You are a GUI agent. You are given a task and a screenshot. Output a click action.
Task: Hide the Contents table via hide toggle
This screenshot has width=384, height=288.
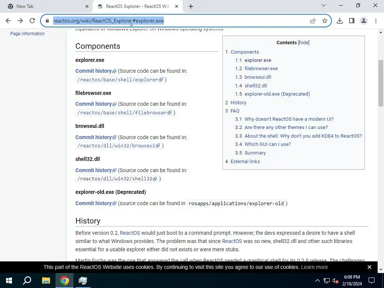(304, 43)
